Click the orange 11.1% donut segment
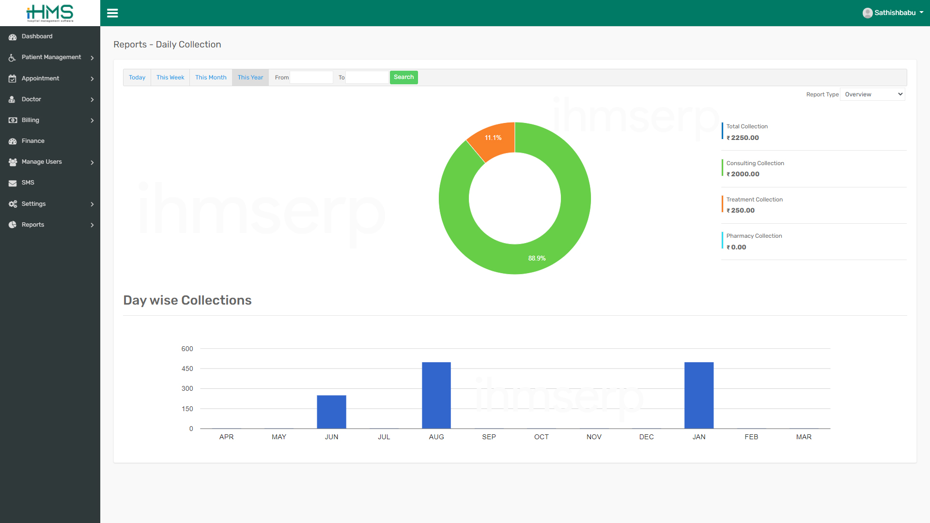 (x=493, y=138)
